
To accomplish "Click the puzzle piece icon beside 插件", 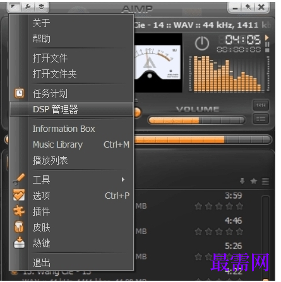I will coord(19,211).
